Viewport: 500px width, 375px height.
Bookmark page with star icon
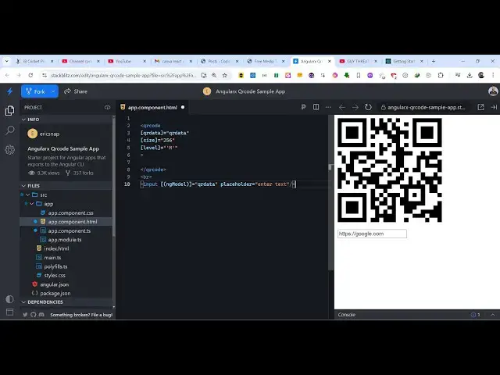pyautogui.click(x=225, y=75)
